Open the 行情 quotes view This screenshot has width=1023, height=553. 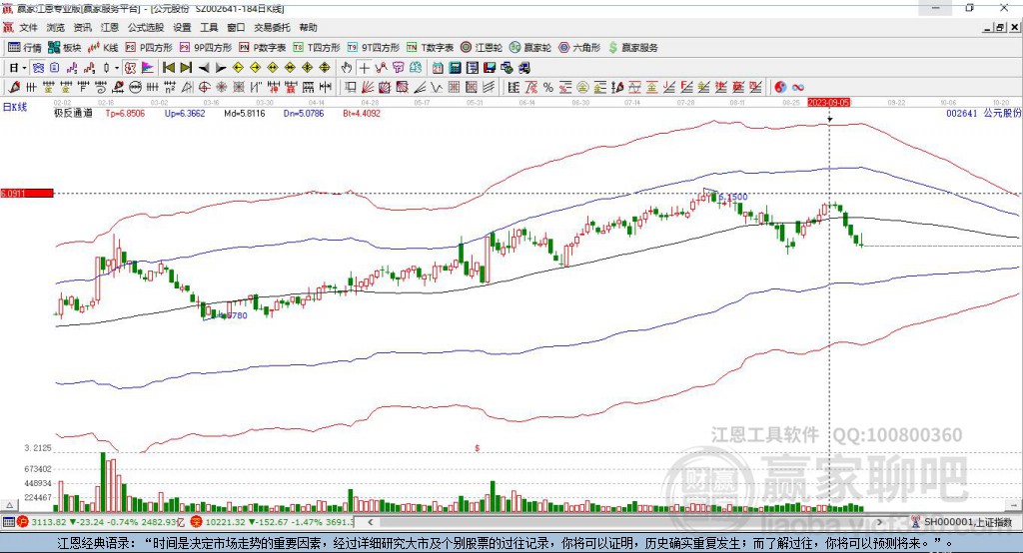[25, 48]
